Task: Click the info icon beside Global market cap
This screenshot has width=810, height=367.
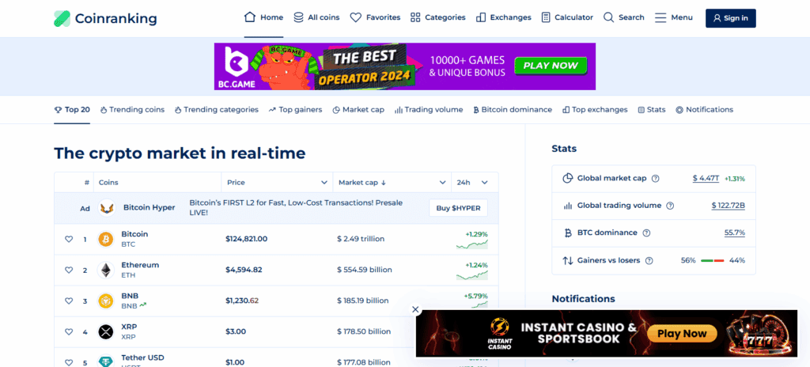Action: click(655, 179)
